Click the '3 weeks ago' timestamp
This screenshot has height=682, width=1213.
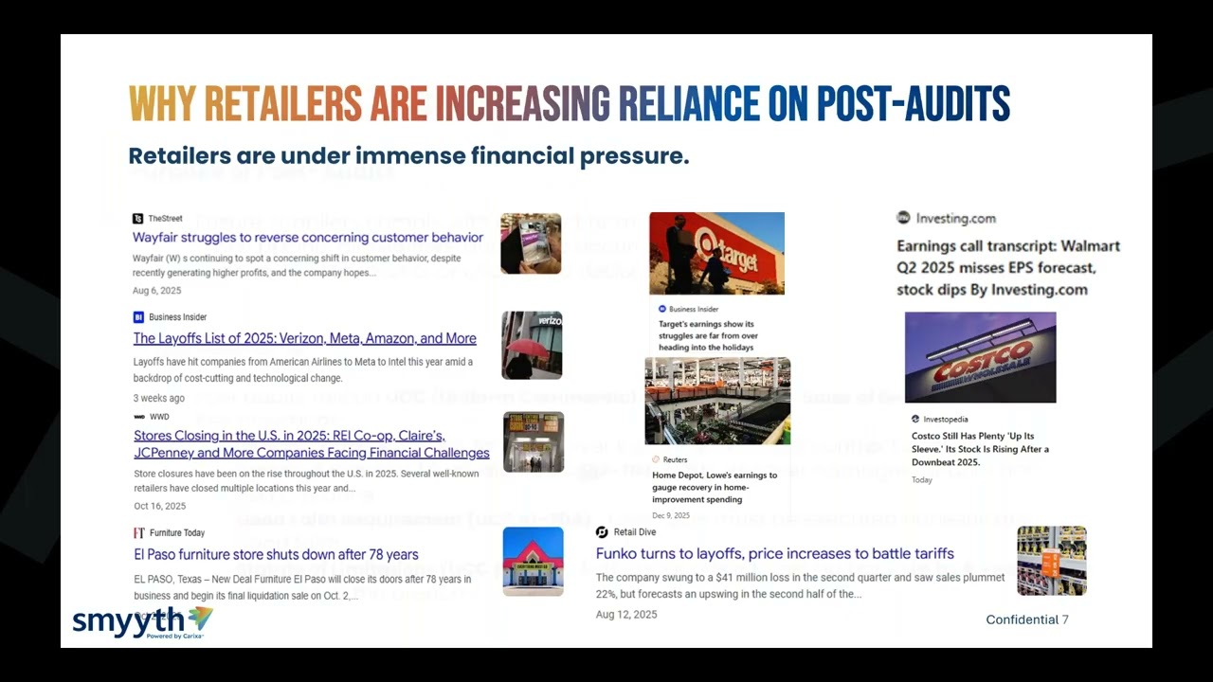click(x=159, y=398)
